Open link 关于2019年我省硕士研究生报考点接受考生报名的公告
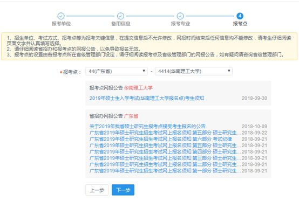Viewport: 299px width, 201px height. [147, 127]
